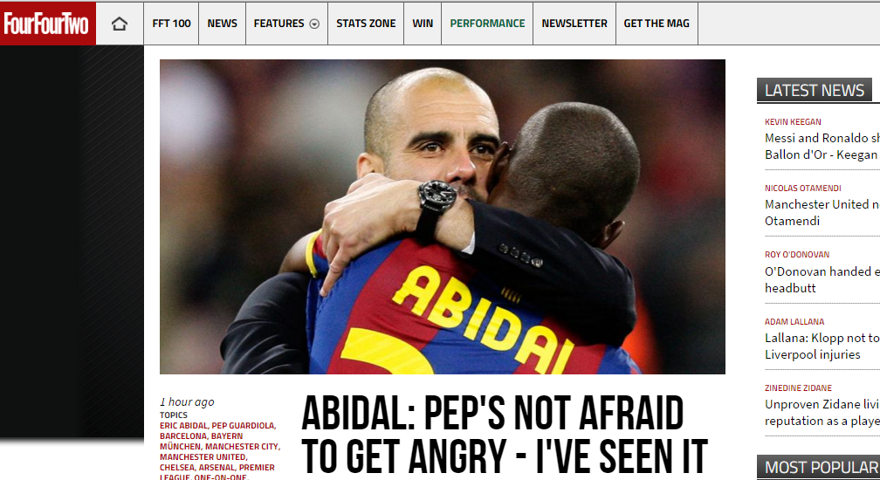This screenshot has width=880, height=480.
Task: Expand the Features dropdown arrow
Action: tap(315, 24)
